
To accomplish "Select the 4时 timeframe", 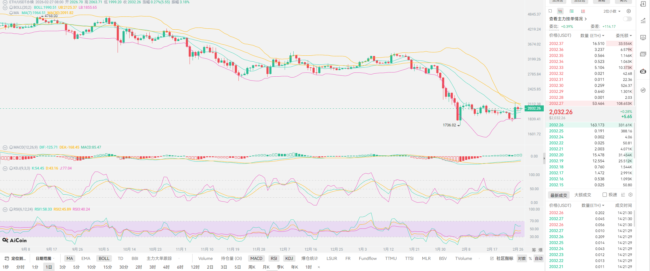I will click(x=166, y=267).
